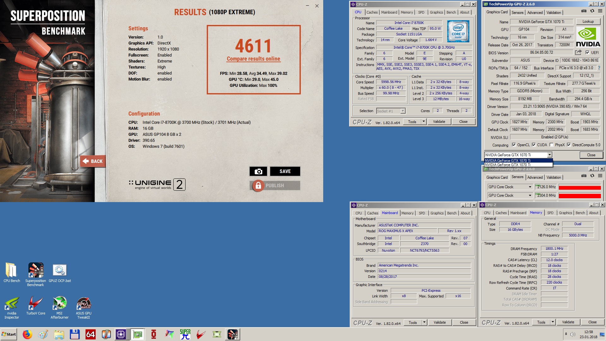Click the CPU-Z chip icon in the taskbar
This screenshot has height=341, width=606.
[121, 334]
